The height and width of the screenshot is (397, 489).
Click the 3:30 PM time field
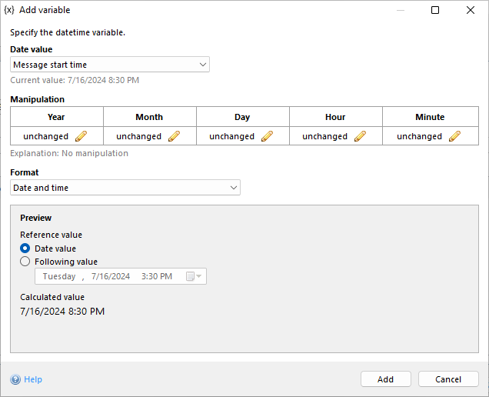(x=157, y=277)
